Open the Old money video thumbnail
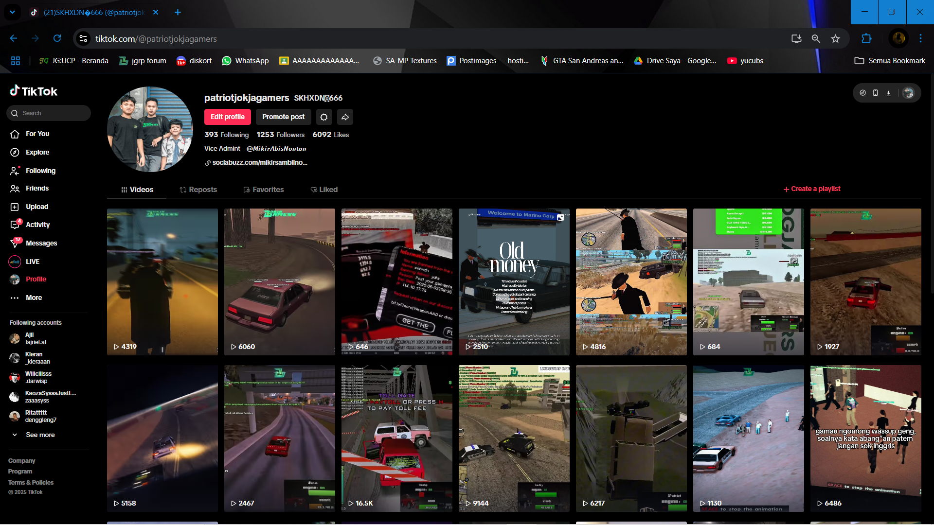 [x=514, y=282]
